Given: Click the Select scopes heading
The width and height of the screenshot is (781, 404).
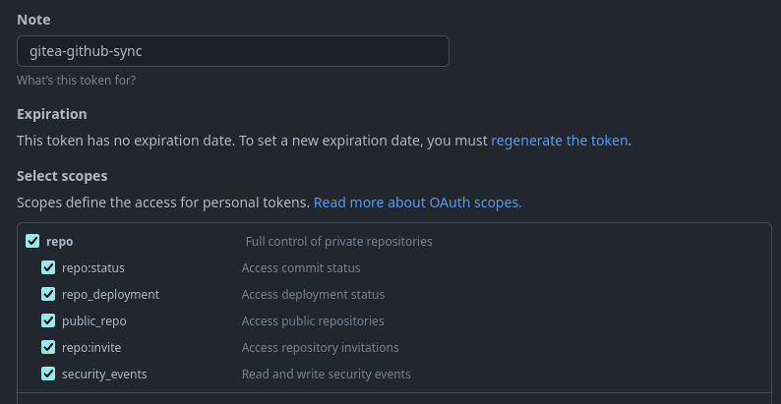Looking at the screenshot, I should 62,176.
